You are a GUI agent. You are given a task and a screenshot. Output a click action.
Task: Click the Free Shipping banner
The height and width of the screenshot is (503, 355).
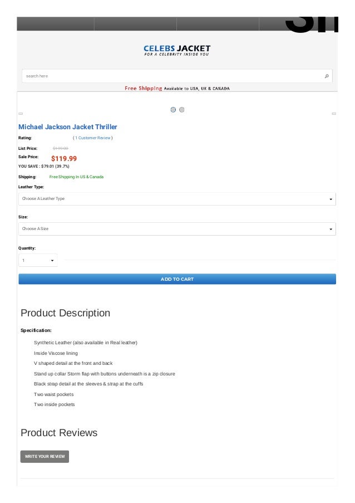177,88
